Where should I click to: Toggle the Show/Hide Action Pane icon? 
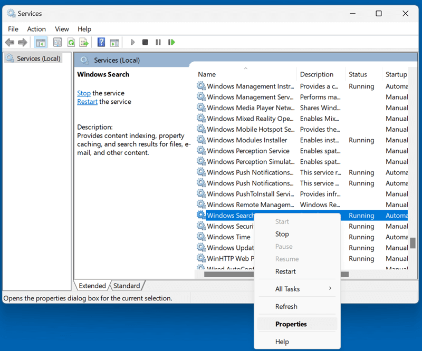(x=116, y=42)
